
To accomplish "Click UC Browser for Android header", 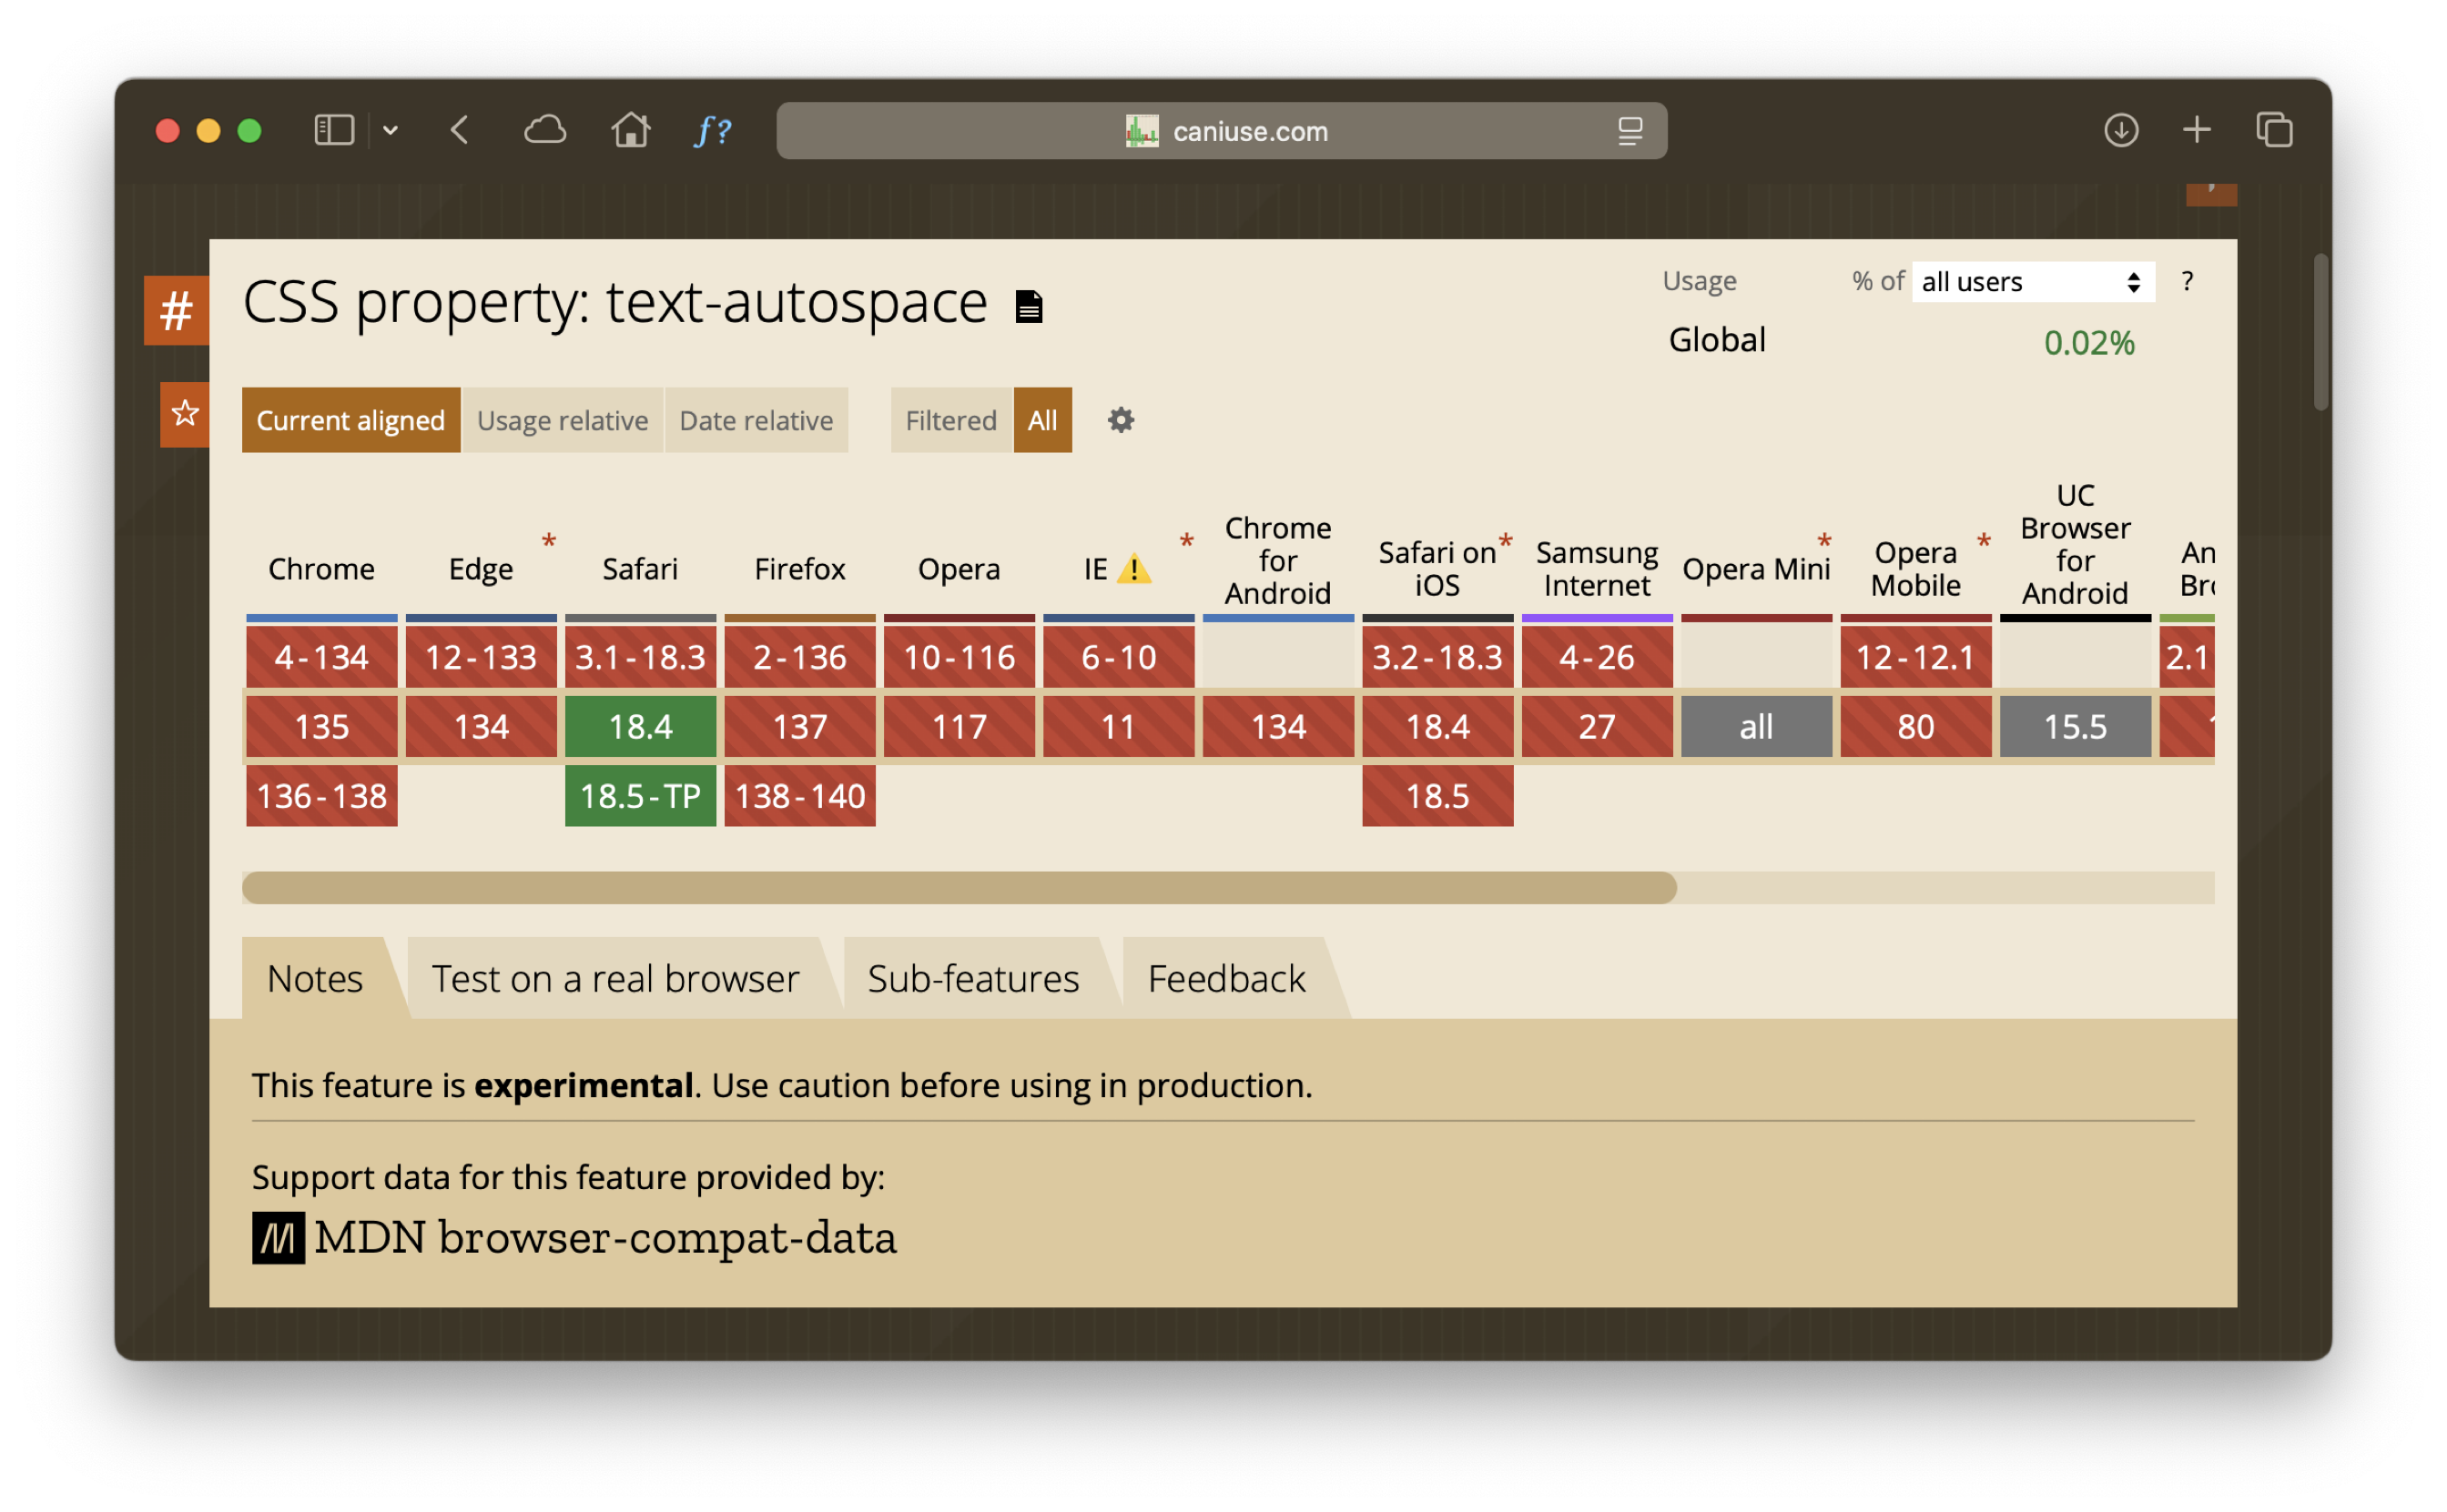I will [2075, 545].
